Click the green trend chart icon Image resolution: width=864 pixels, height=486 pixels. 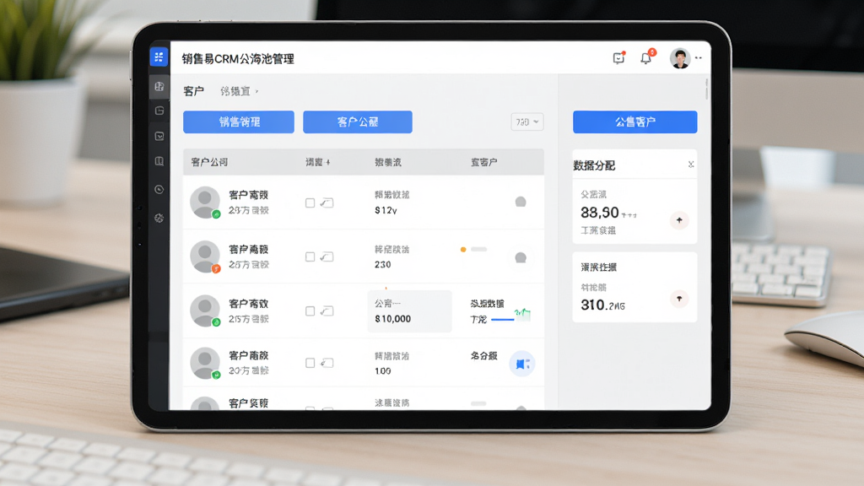click(x=522, y=315)
